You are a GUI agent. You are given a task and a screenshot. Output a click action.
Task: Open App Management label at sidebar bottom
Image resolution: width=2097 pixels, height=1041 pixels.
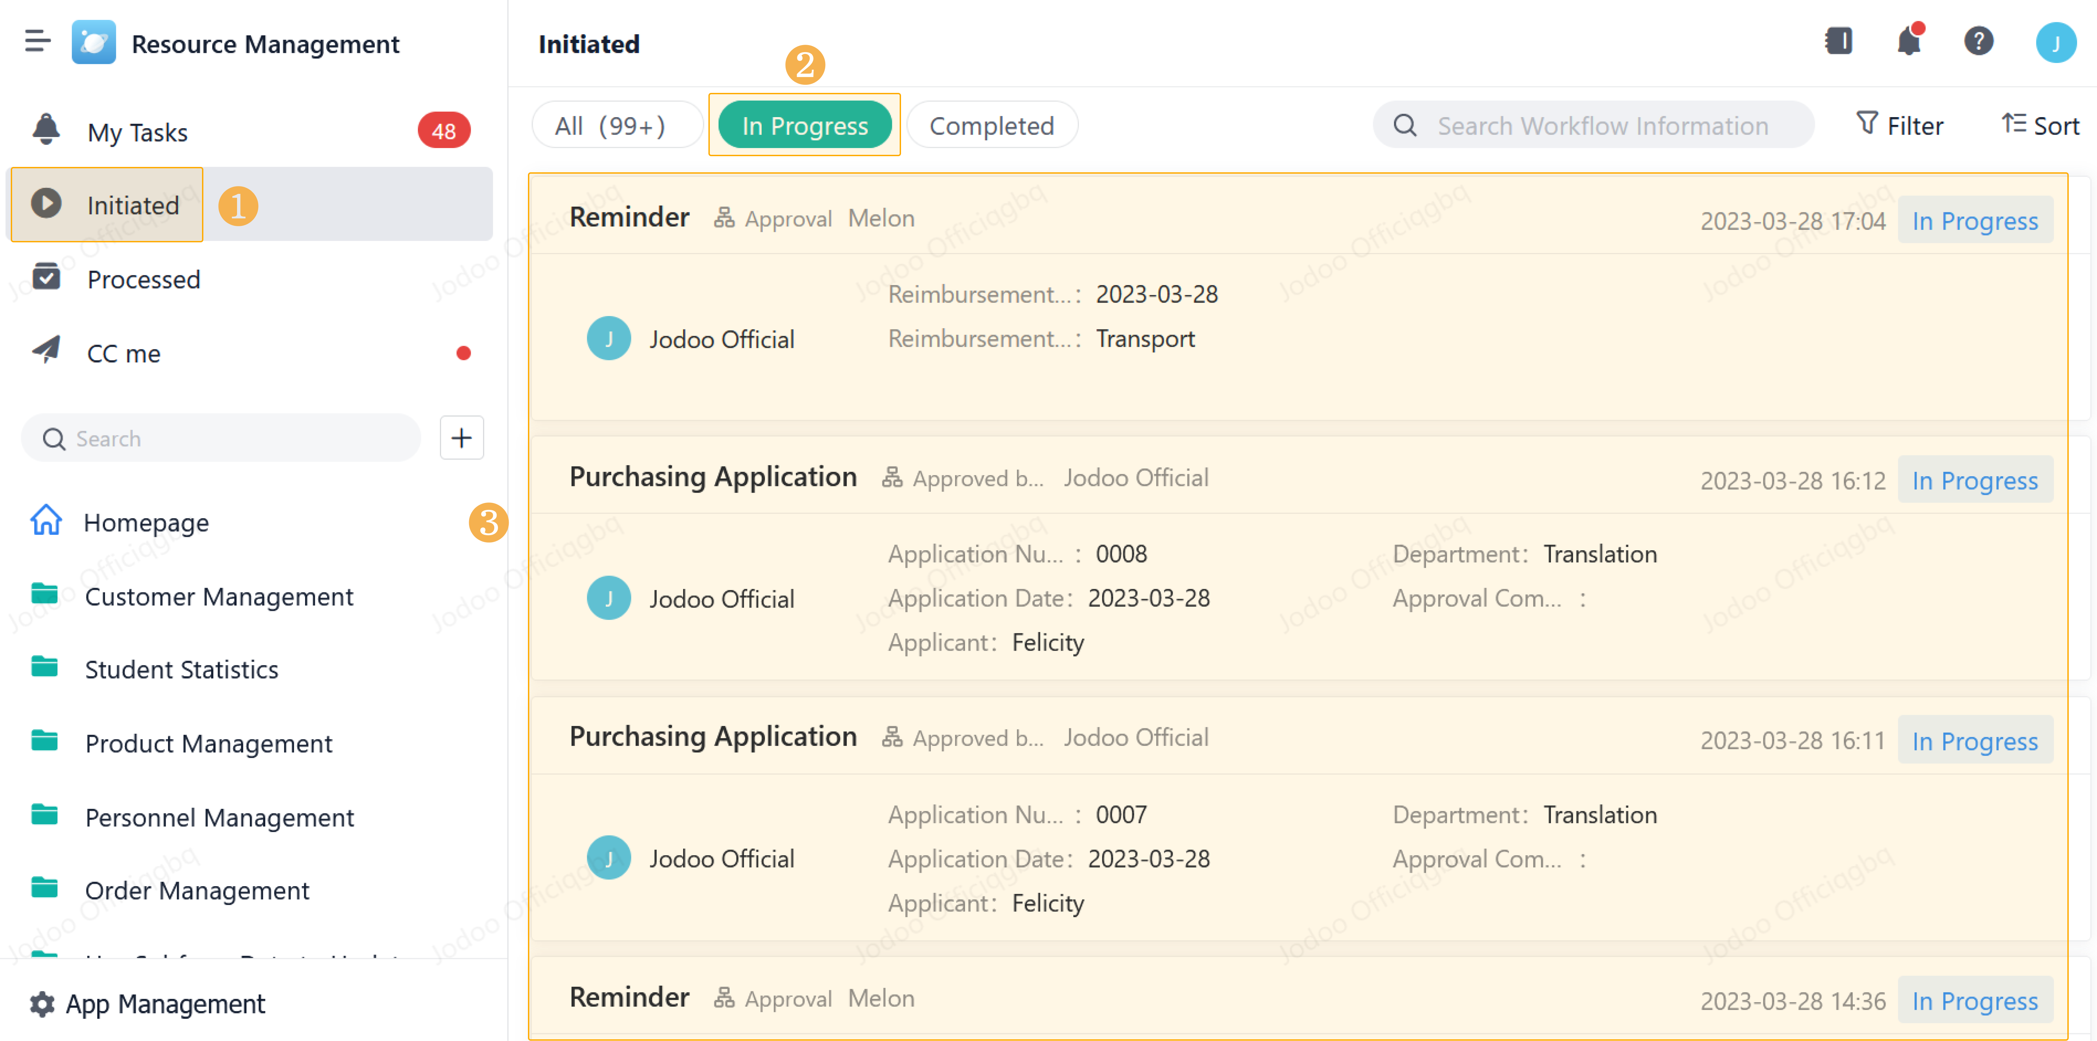pyautogui.click(x=165, y=1004)
